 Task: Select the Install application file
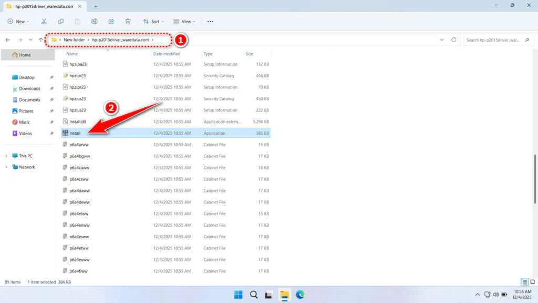tap(75, 134)
